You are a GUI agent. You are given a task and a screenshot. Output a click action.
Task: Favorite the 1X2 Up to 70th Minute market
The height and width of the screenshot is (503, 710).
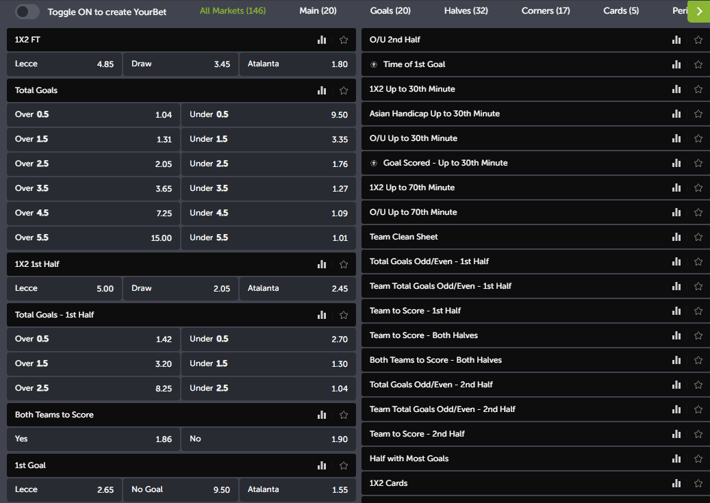coord(698,188)
